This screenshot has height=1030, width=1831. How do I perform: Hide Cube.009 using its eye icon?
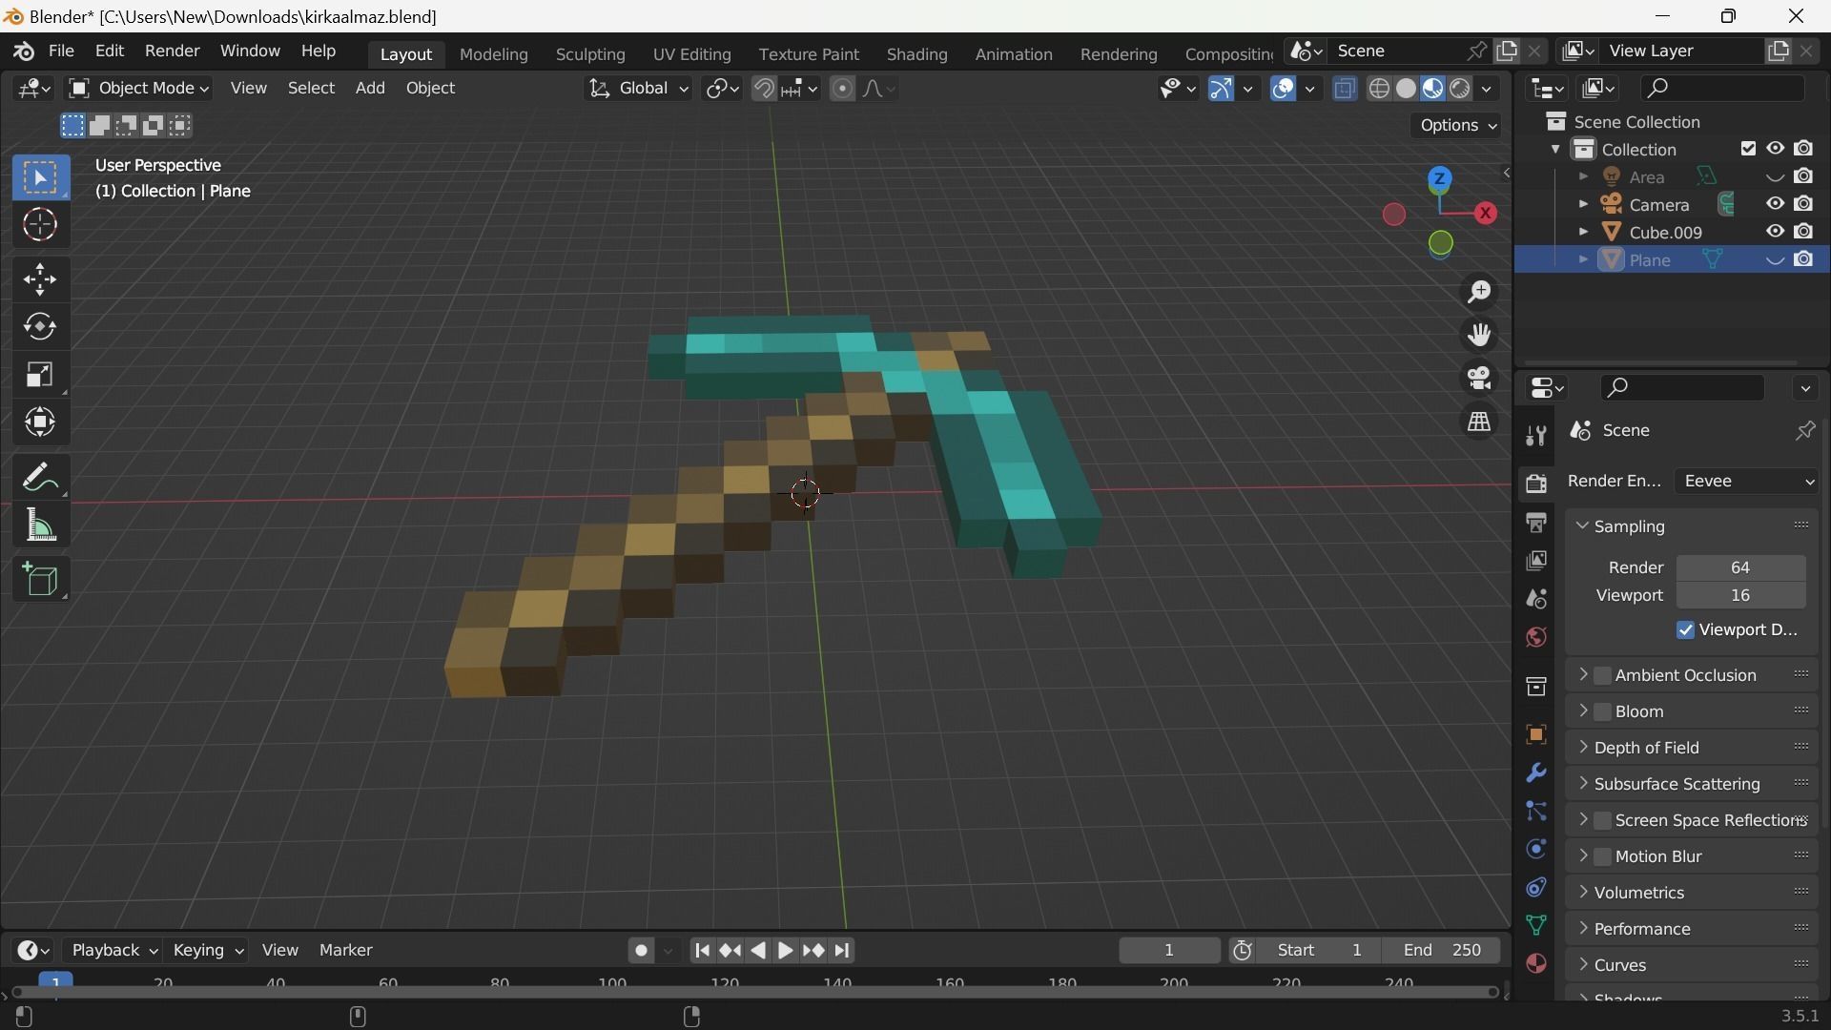1775,232
